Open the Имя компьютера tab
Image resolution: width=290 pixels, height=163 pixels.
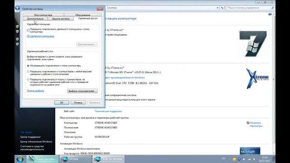(x=43, y=15)
